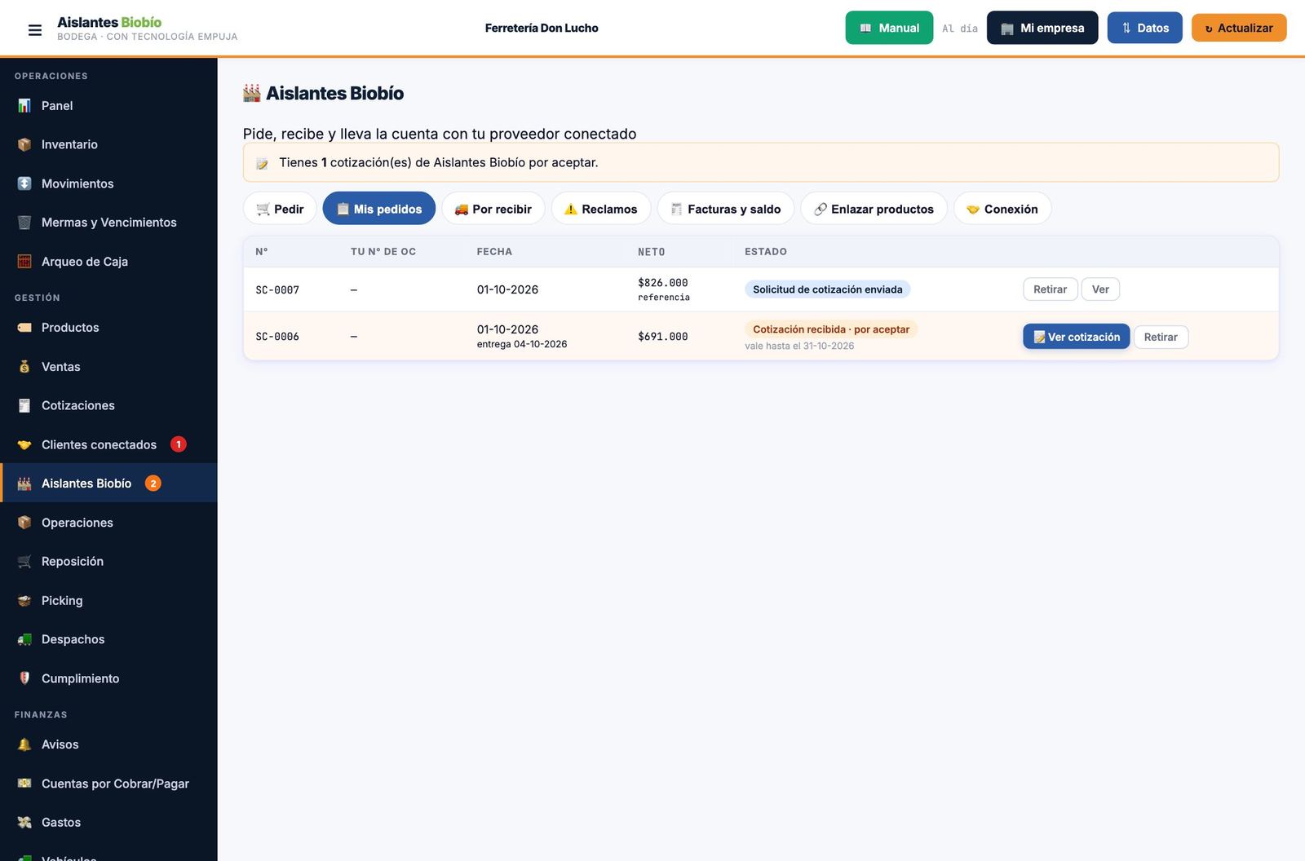Open Mi empresa button
Viewport: 1305px width, 861px height.
(x=1042, y=28)
